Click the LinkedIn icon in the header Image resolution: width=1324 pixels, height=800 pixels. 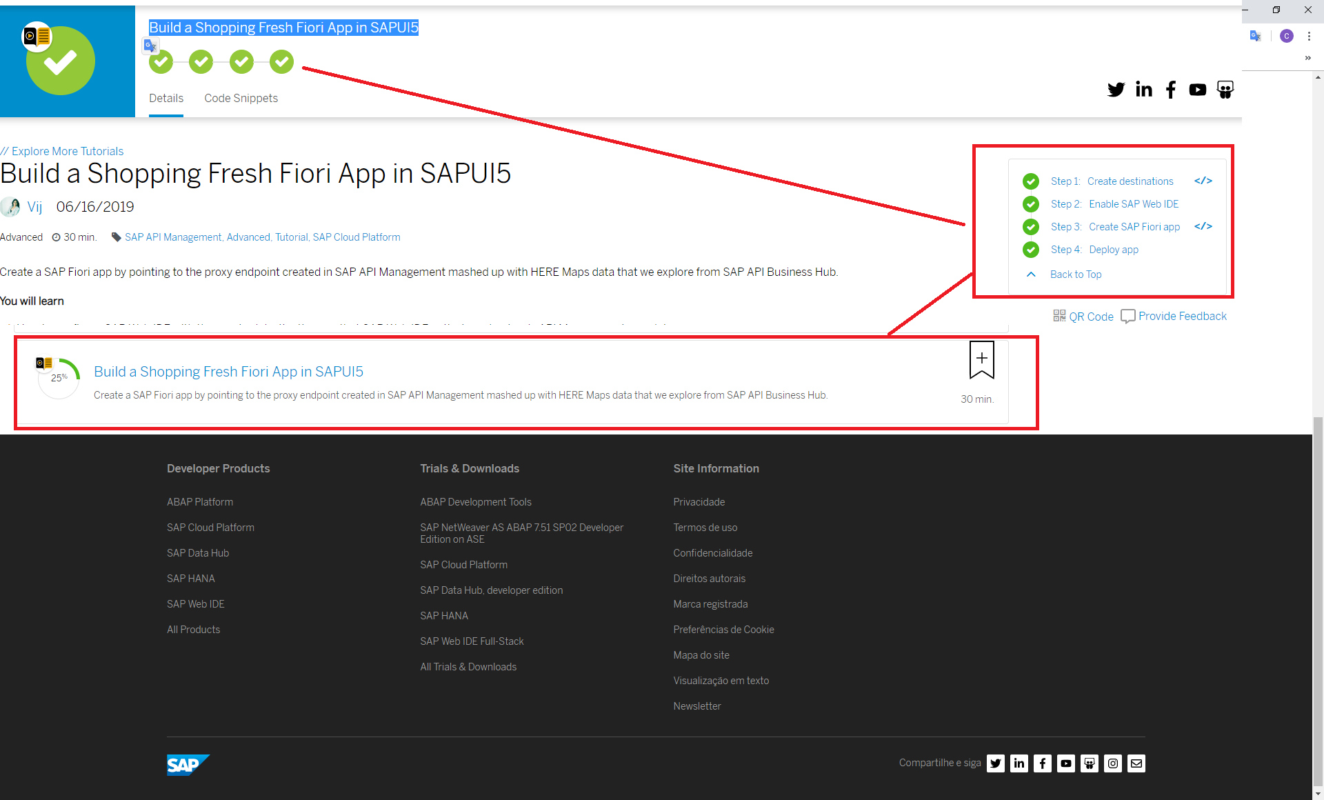point(1143,89)
